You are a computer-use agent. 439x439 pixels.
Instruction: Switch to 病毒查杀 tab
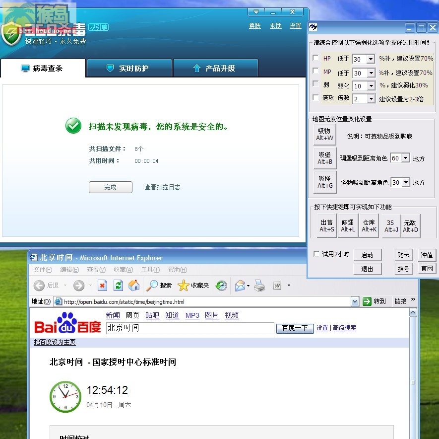(43, 68)
